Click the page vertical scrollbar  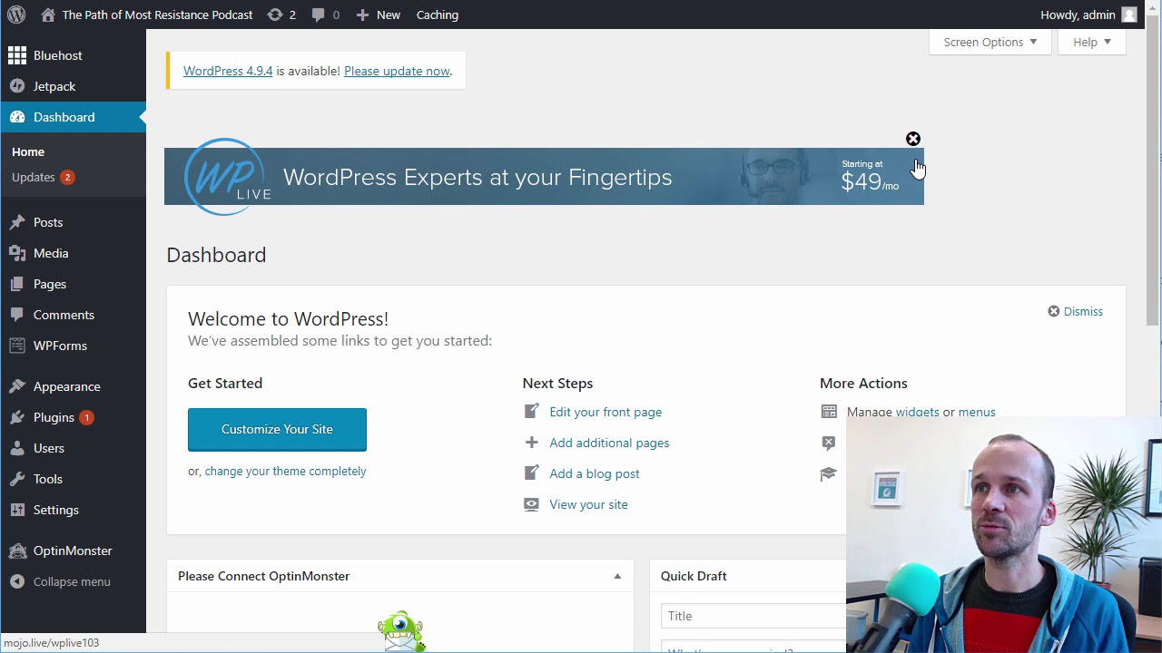[1154, 172]
